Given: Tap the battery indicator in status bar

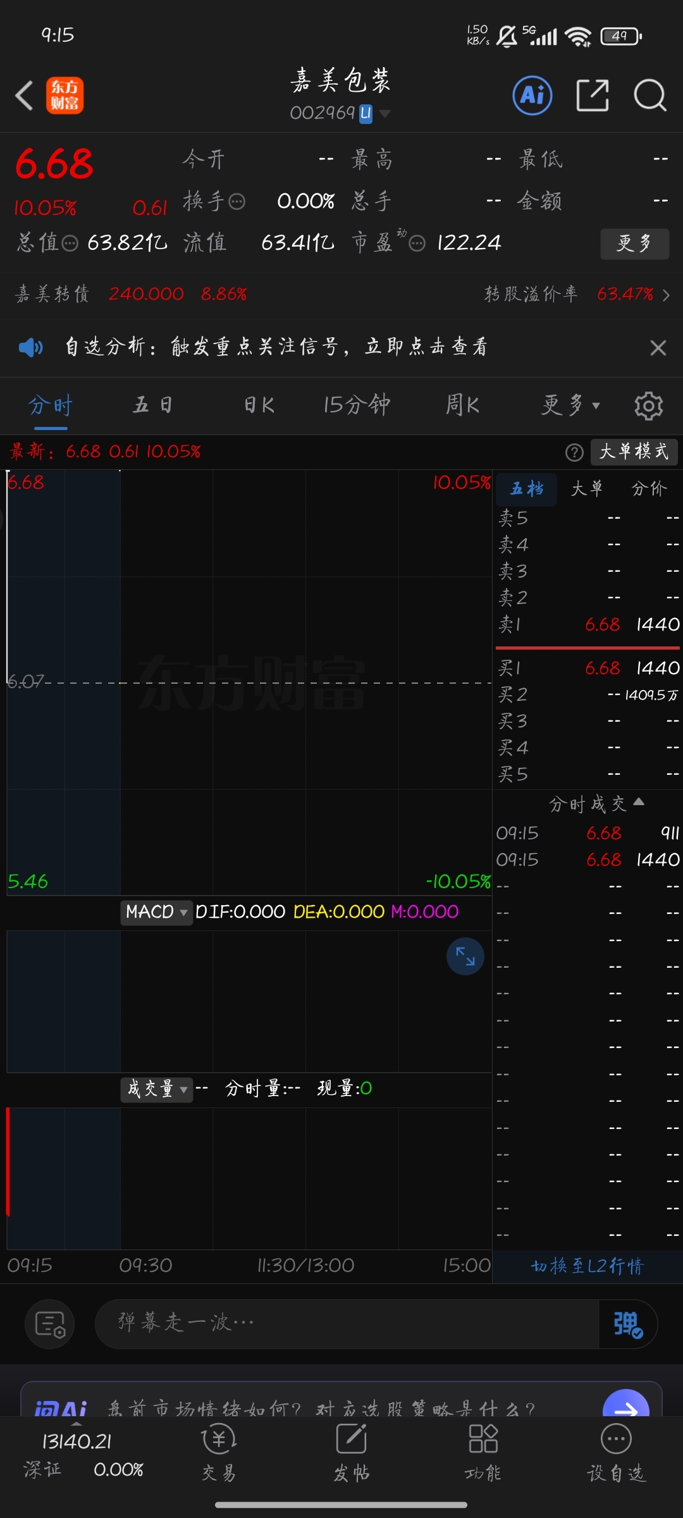Looking at the screenshot, I should tap(621, 36).
